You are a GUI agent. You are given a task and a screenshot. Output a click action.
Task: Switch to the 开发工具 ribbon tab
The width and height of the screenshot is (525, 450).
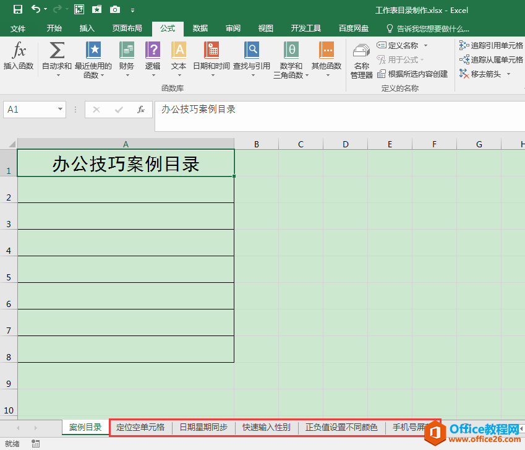coord(305,28)
